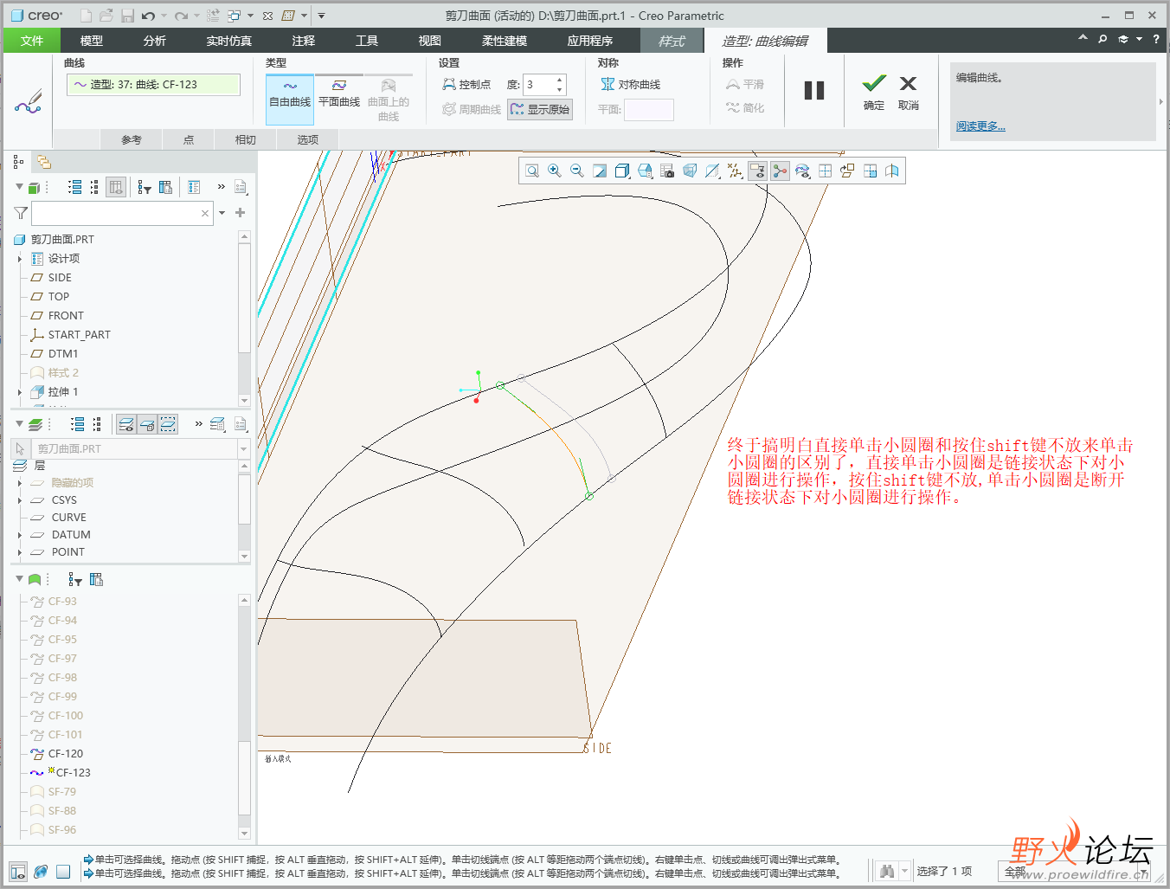This screenshot has height=889, width=1170.
Task: Open the Read More link
Action: click(x=980, y=126)
